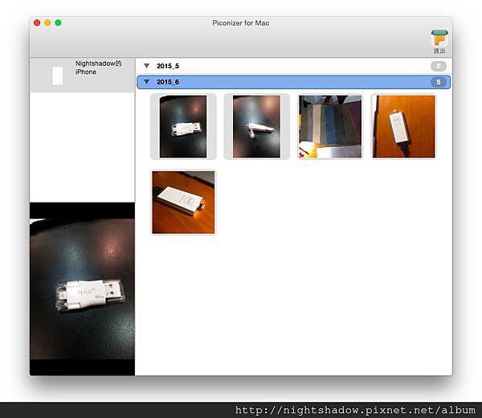482x418 pixels.
Task: Close the Piconizer window with red button
Action: (37, 23)
